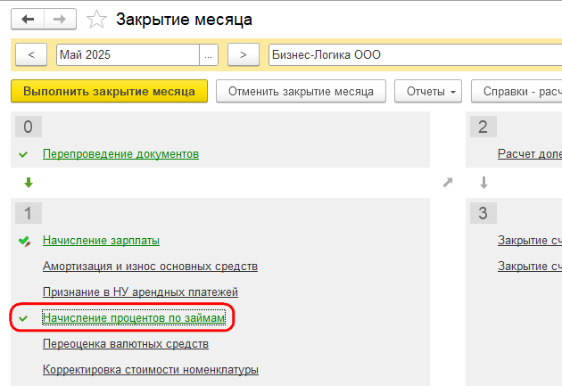
Task: Click the stage 0 number label
Action: [29, 127]
